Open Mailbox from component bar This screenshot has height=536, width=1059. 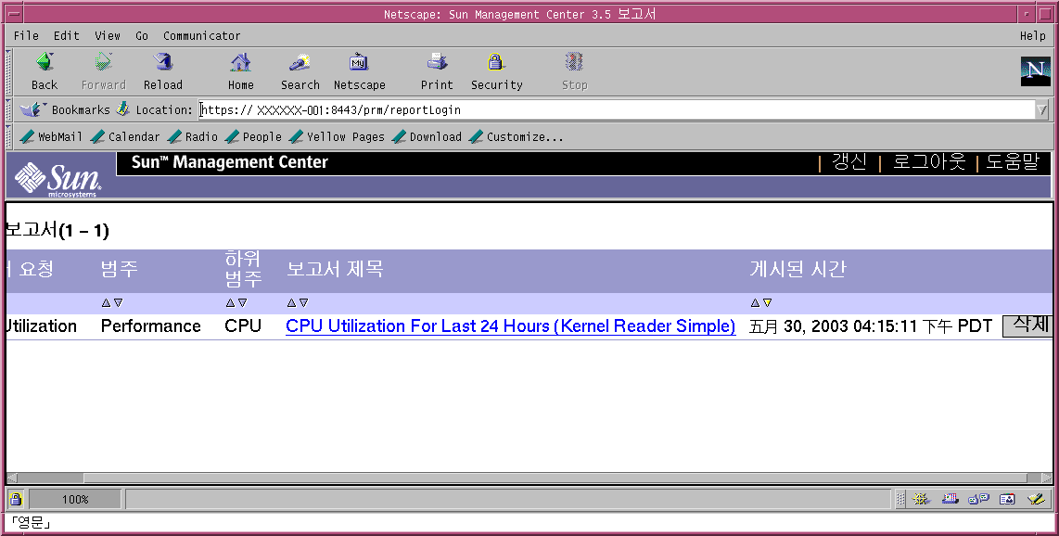pyautogui.click(x=951, y=499)
